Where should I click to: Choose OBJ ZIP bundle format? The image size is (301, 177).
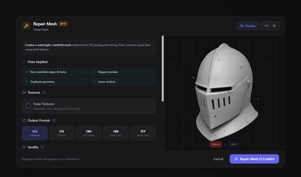pyautogui.click(x=89, y=133)
